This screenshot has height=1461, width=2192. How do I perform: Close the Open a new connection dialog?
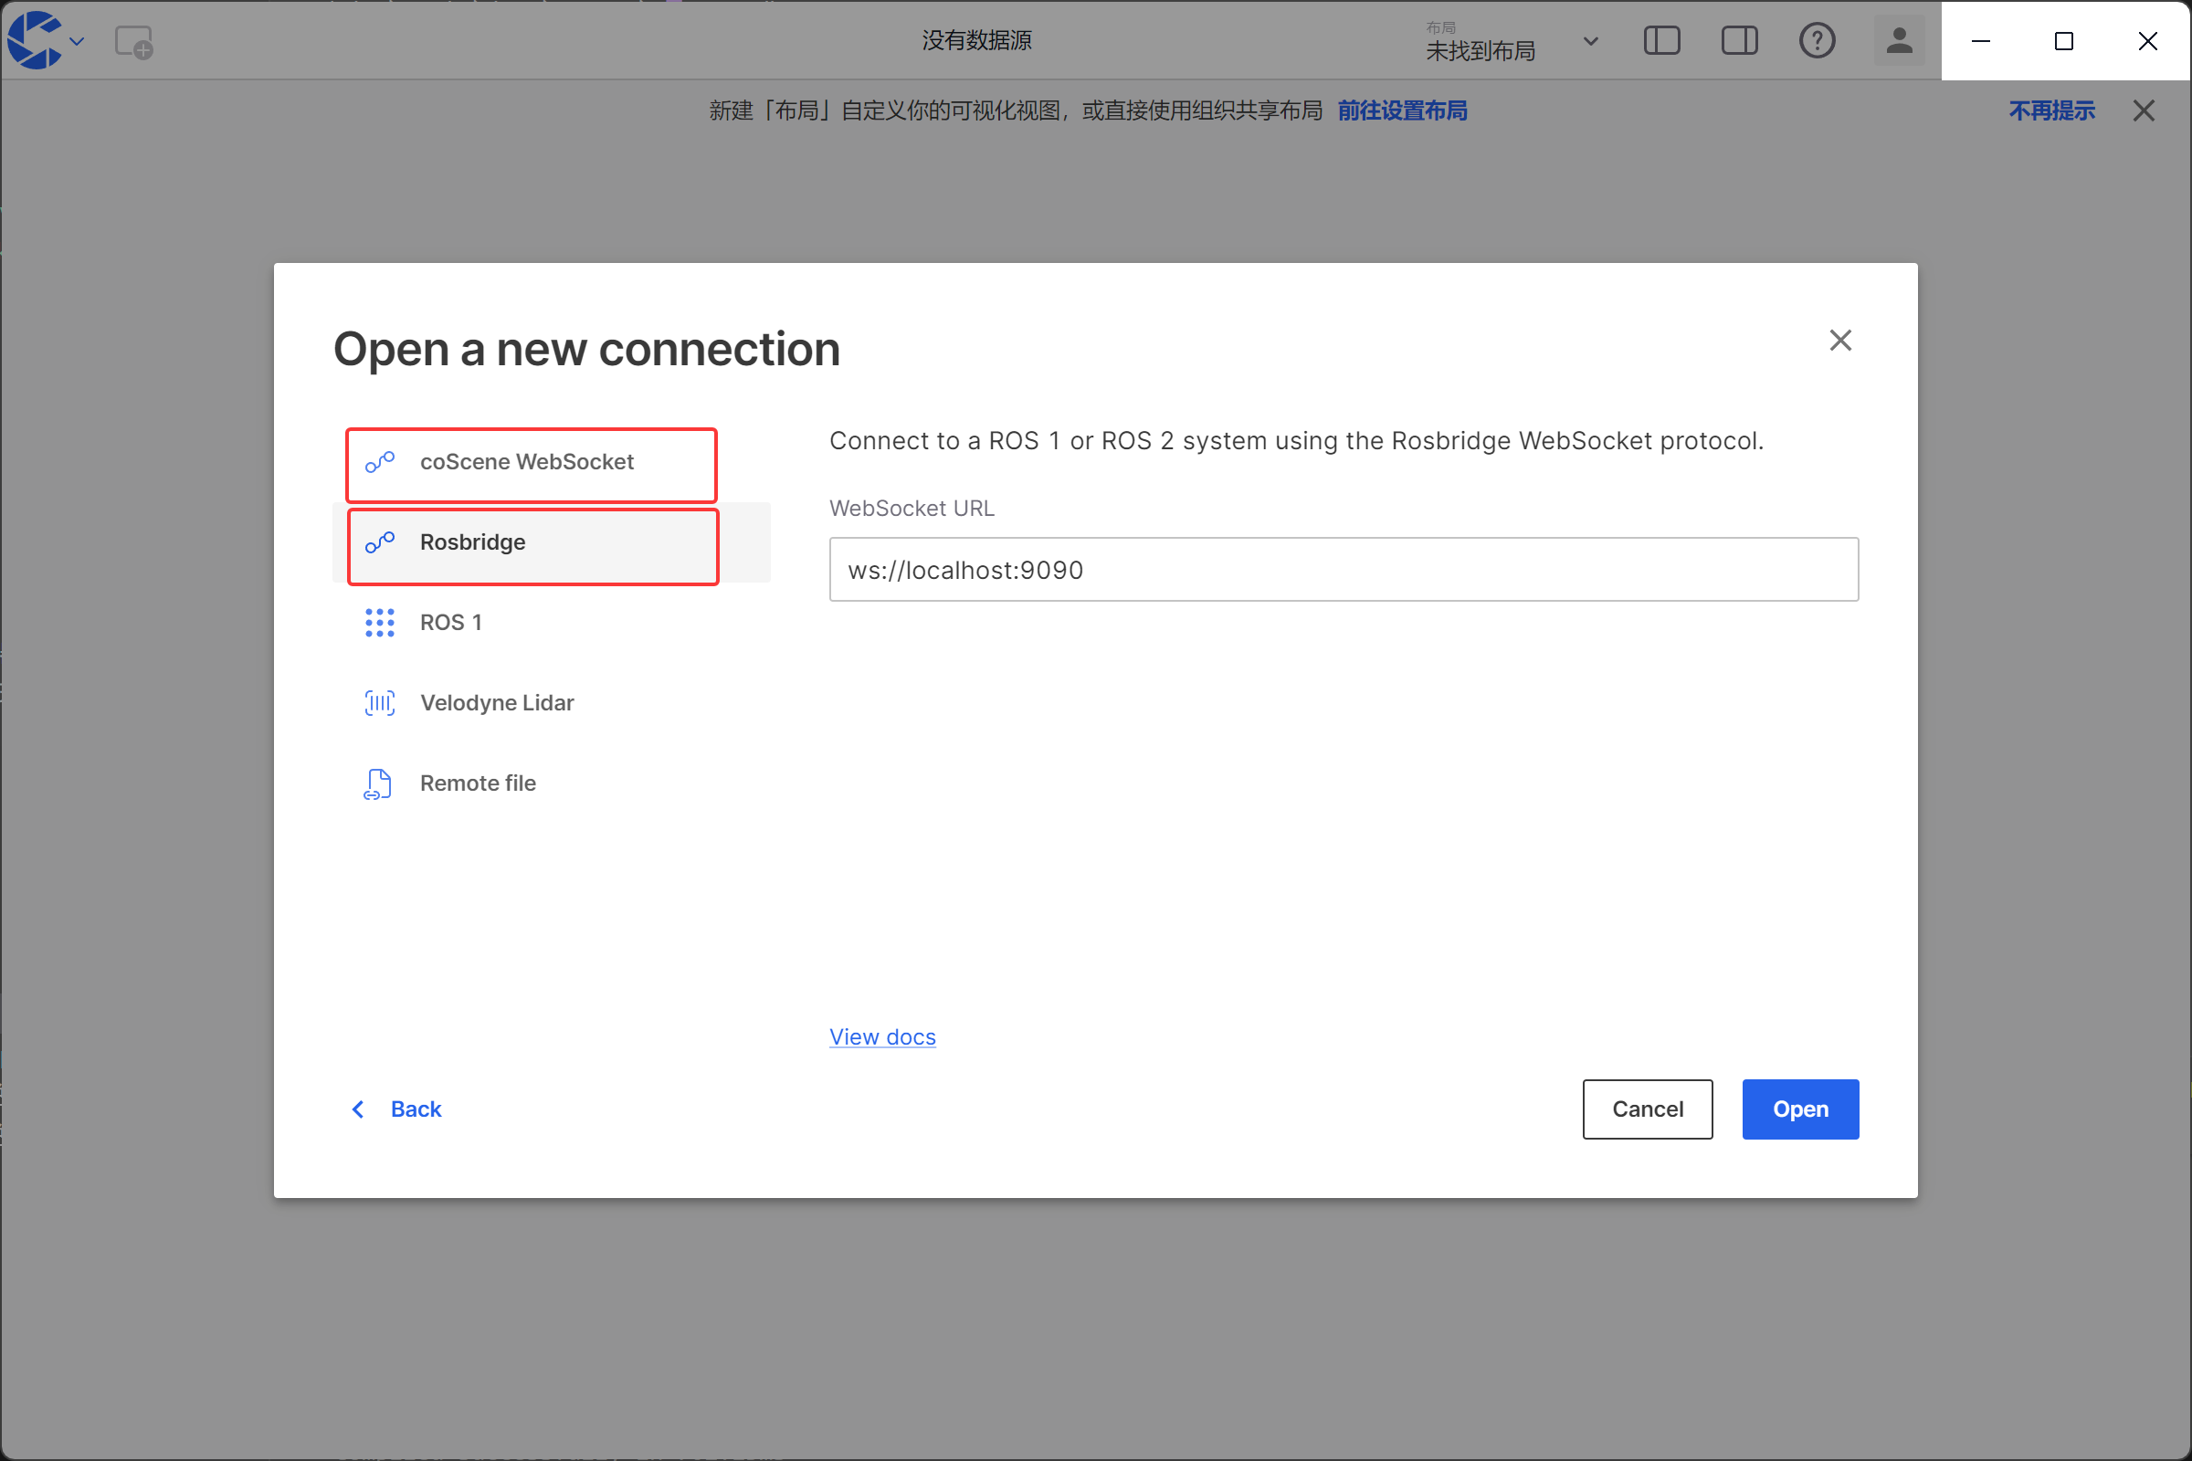[1839, 340]
